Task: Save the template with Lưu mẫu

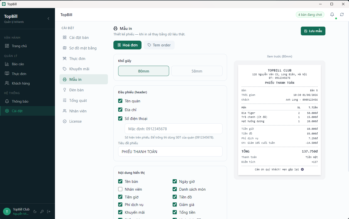Action: pos(313,31)
